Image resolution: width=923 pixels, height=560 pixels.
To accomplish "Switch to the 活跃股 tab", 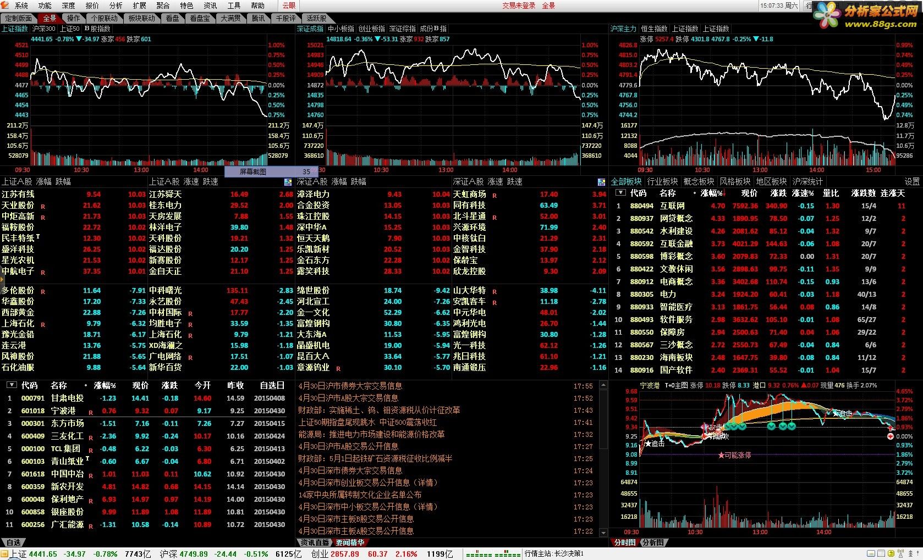I will pos(316,18).
